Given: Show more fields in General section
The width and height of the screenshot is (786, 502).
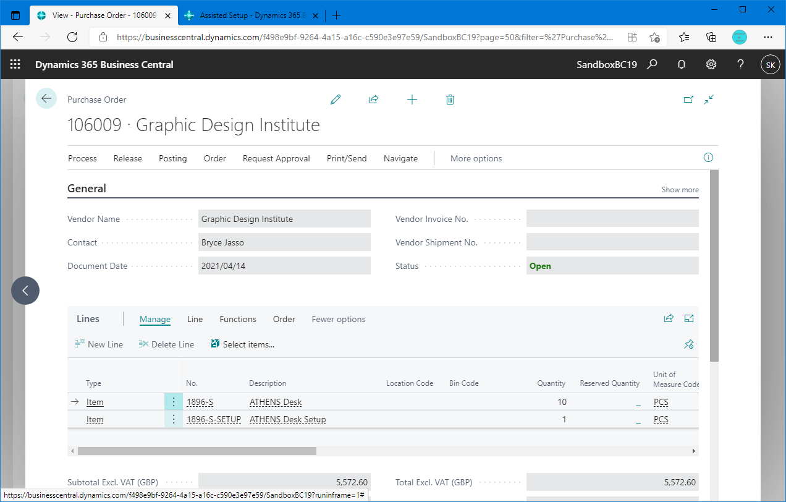Looking at the screenshot, I should coord(680,189).
